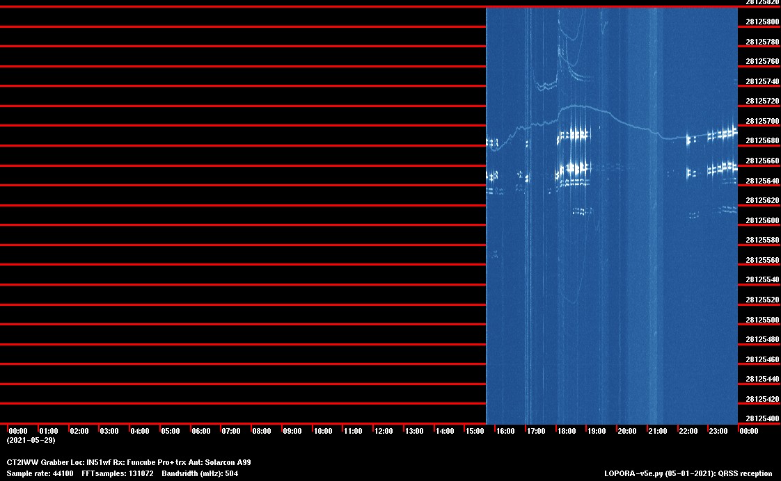781x481 pixels.
Task: Click the 22:00 time axis label
Action: [688, 431]
